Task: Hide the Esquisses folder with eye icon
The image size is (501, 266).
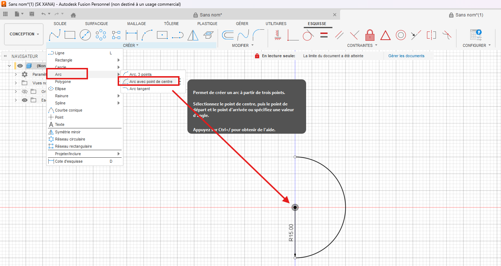Action: tap(25, 100)
